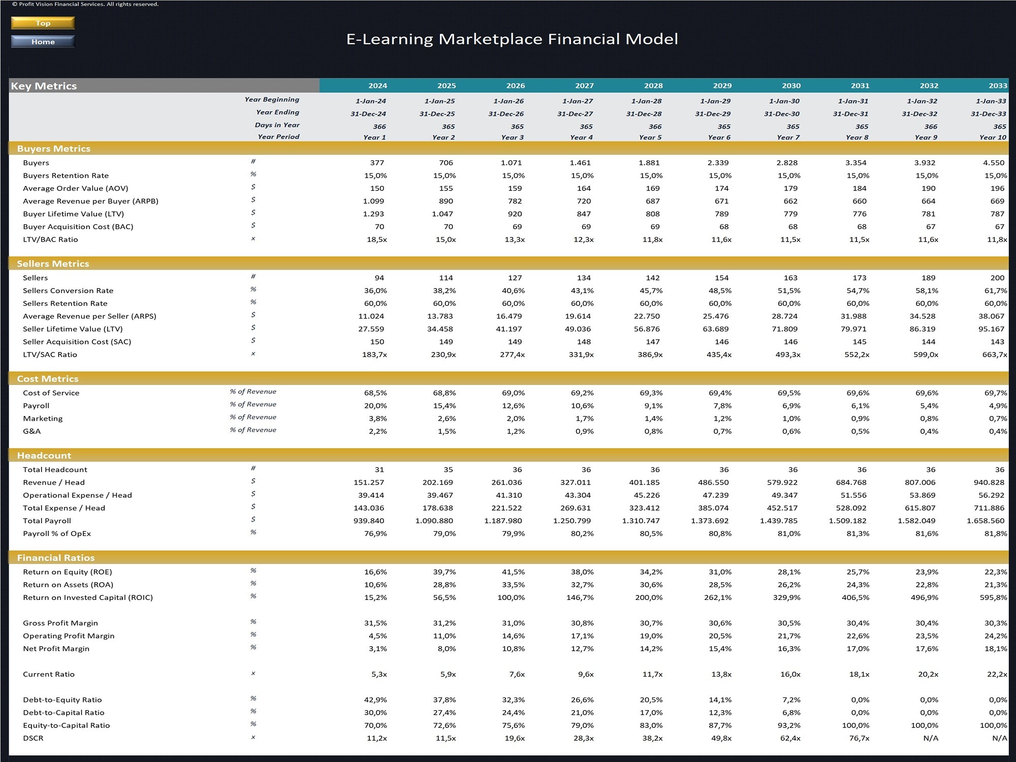
Task: Click the Payroll % of OpEx label
Action: [57, 533]
